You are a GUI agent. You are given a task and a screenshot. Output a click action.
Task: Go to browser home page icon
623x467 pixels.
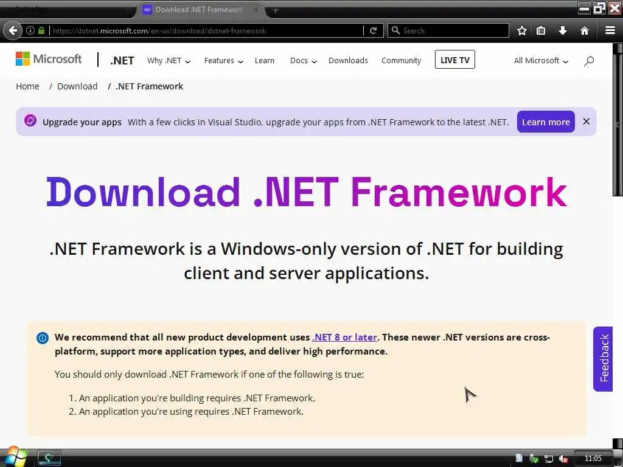point(584,30)
